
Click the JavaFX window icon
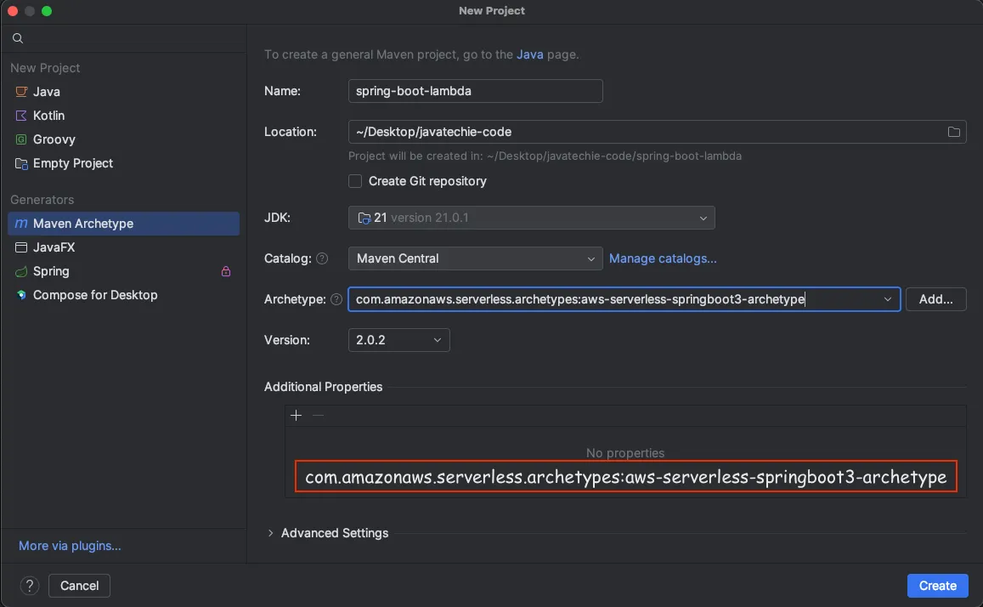21,247
